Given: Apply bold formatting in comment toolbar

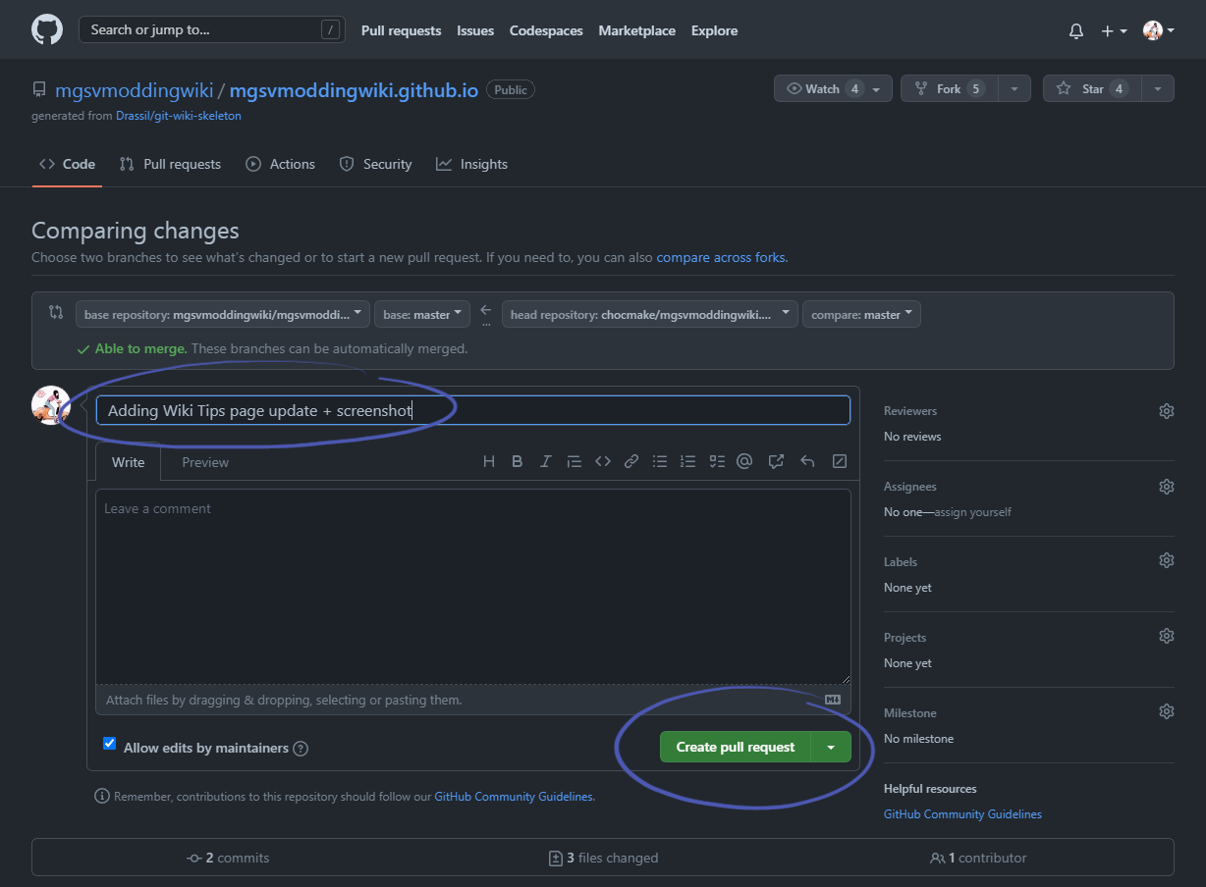Looking at the screenshot, I should (518, 461).
